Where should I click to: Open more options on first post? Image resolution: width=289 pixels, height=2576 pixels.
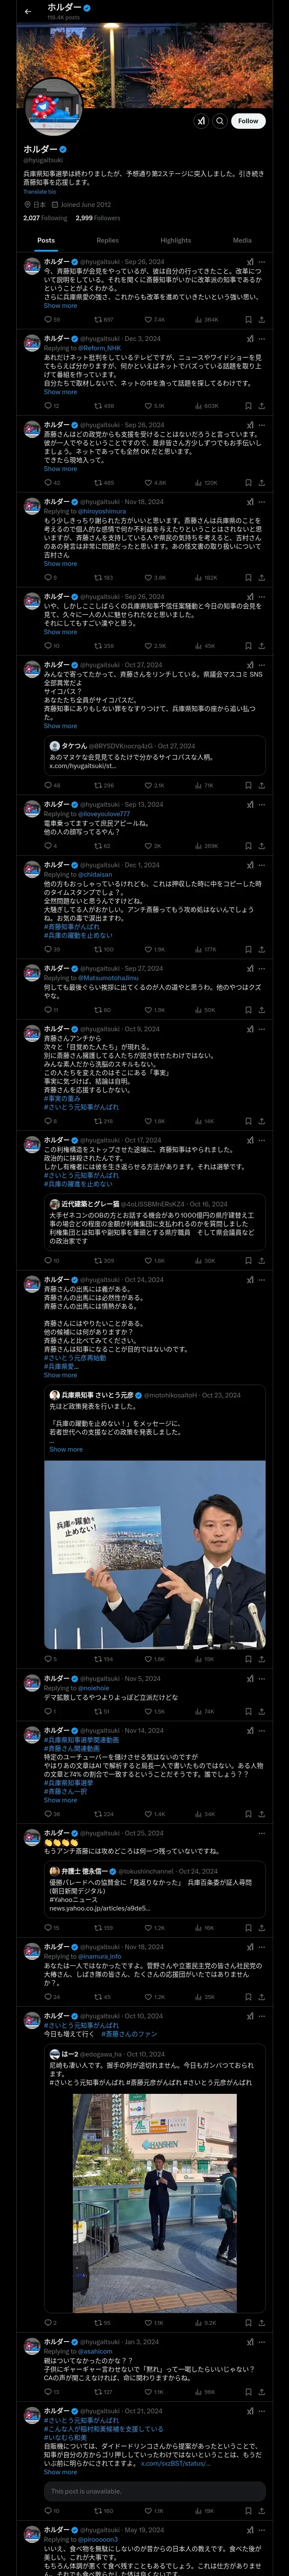262,262
